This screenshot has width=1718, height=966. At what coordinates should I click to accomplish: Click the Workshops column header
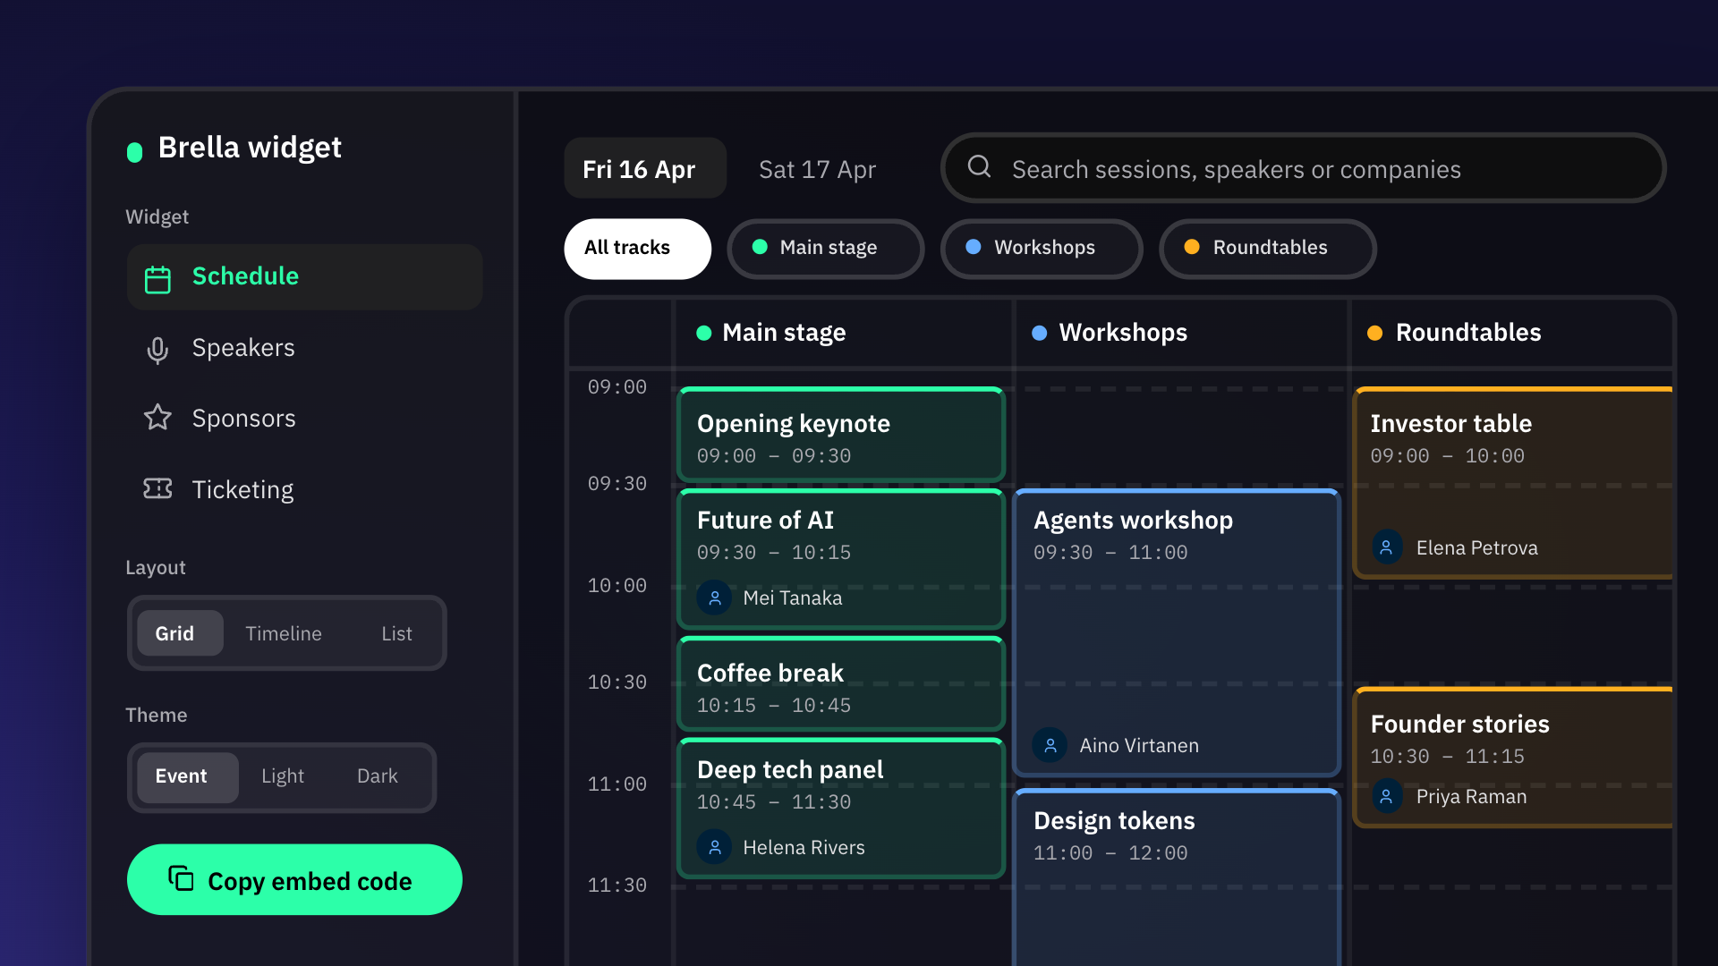tap(1179, 333)
